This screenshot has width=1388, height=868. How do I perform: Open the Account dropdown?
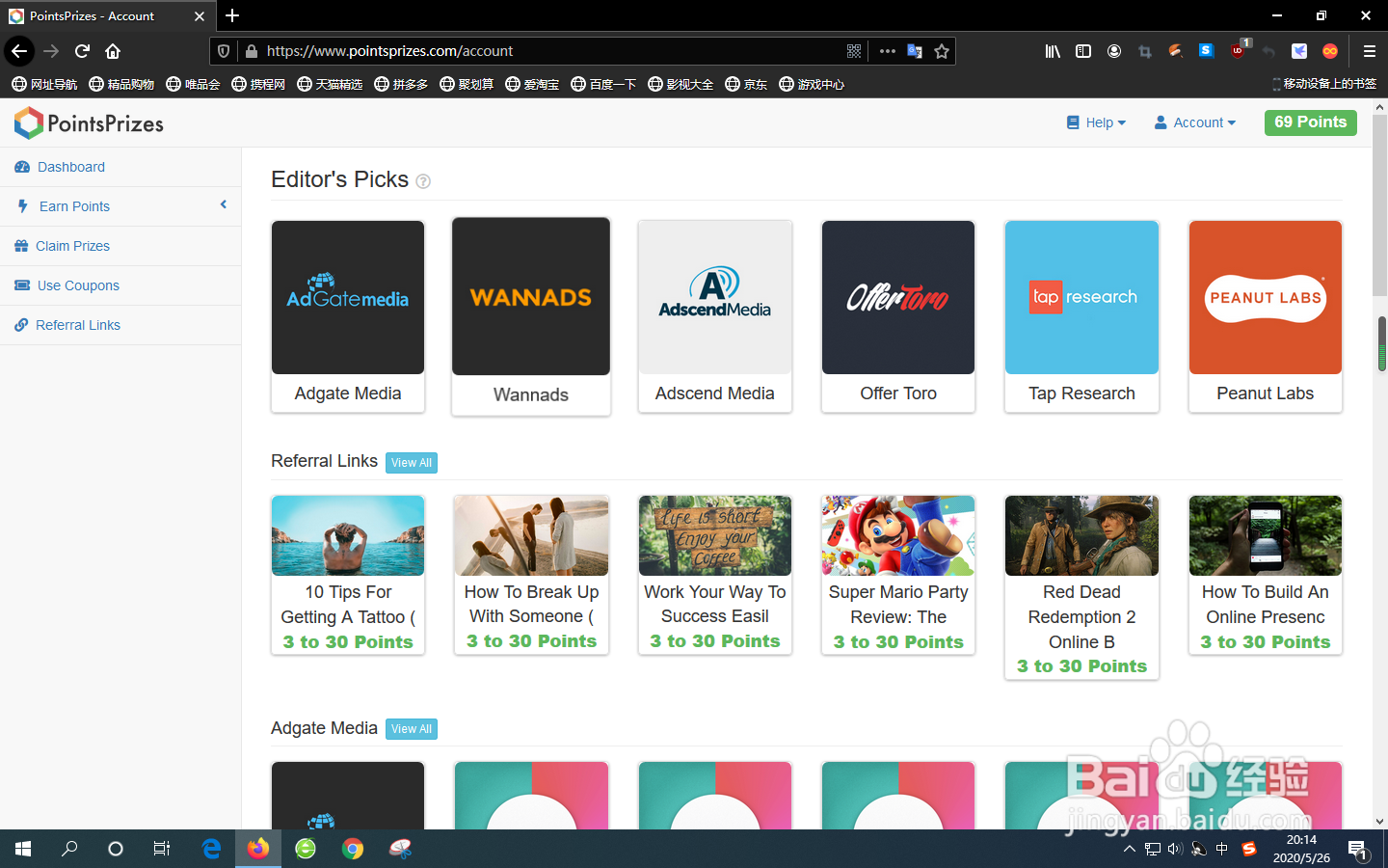[1195, 122]
